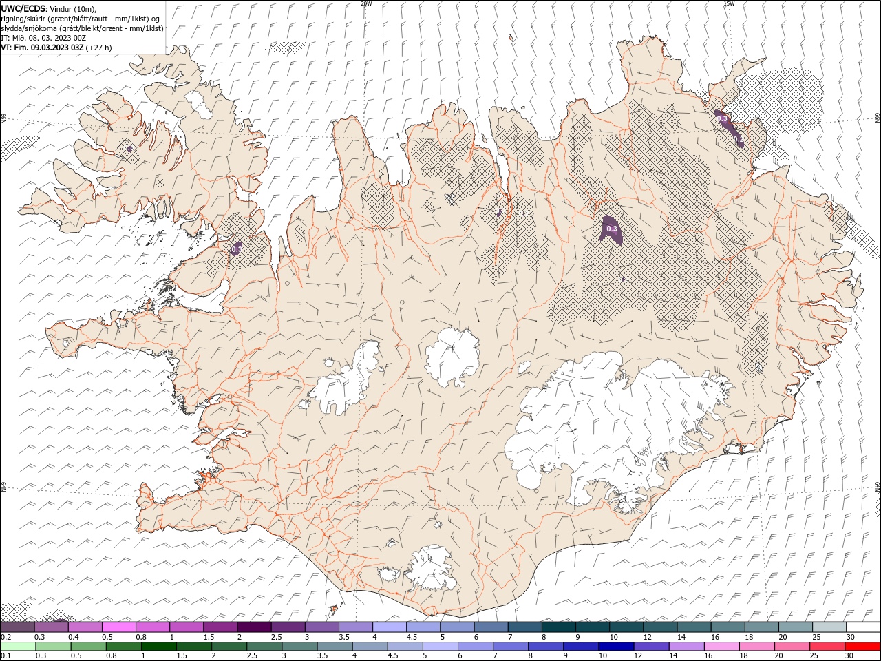
Task: Pick the red-pink 25 swatch in lower legend row
Action: pyautogui.click(x=827, y=647)
